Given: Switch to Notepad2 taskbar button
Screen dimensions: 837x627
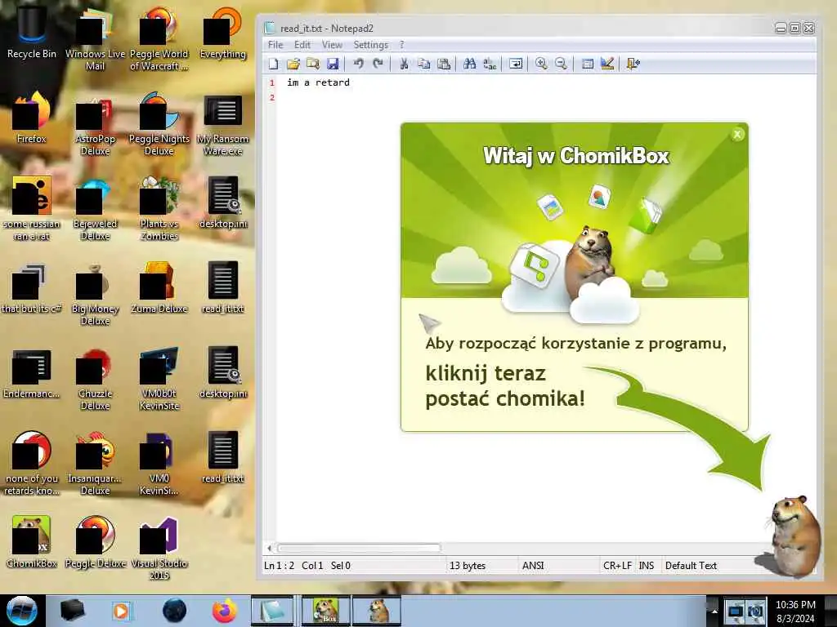Looking at the screenshot, I should 273,611.
